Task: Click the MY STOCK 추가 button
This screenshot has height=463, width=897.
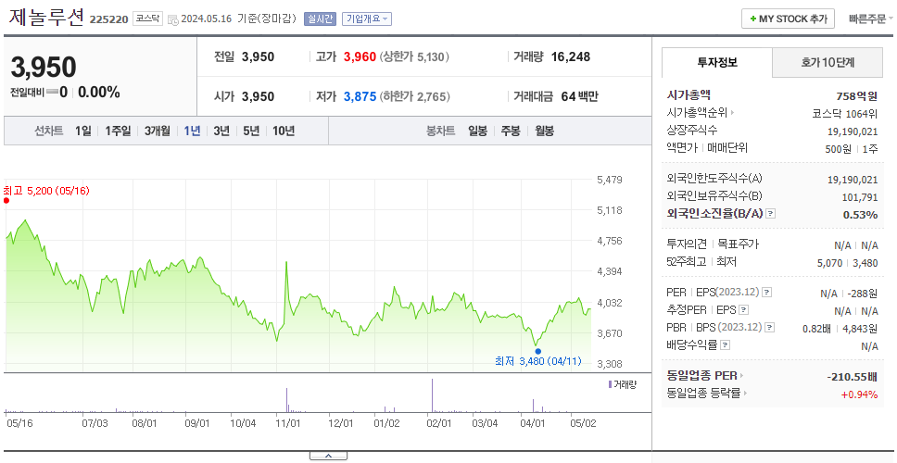Action: coord(788,19)
